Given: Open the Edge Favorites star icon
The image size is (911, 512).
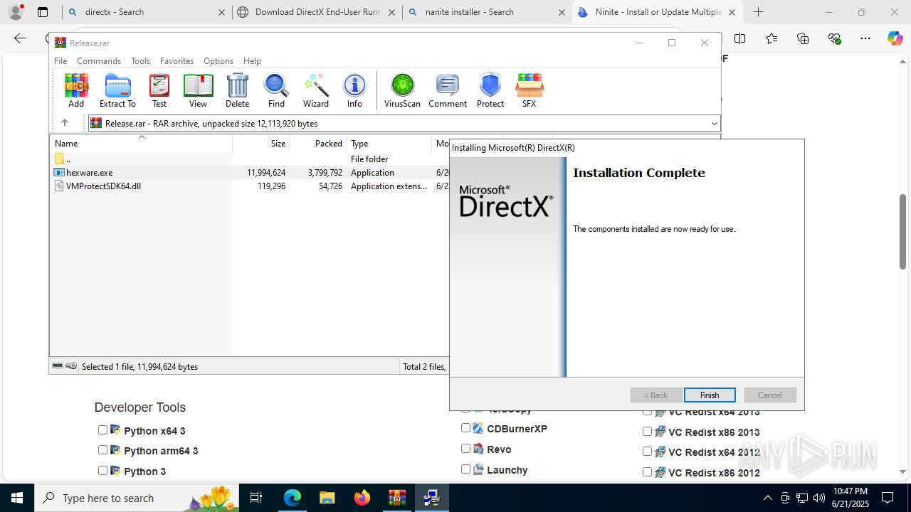Looking at the screenshot, I should (x=772, y=38).
